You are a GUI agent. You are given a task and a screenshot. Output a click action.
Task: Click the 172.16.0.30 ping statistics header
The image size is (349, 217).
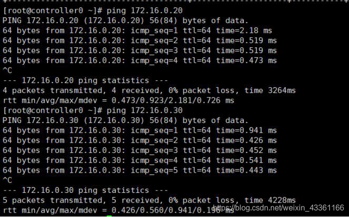85,190
